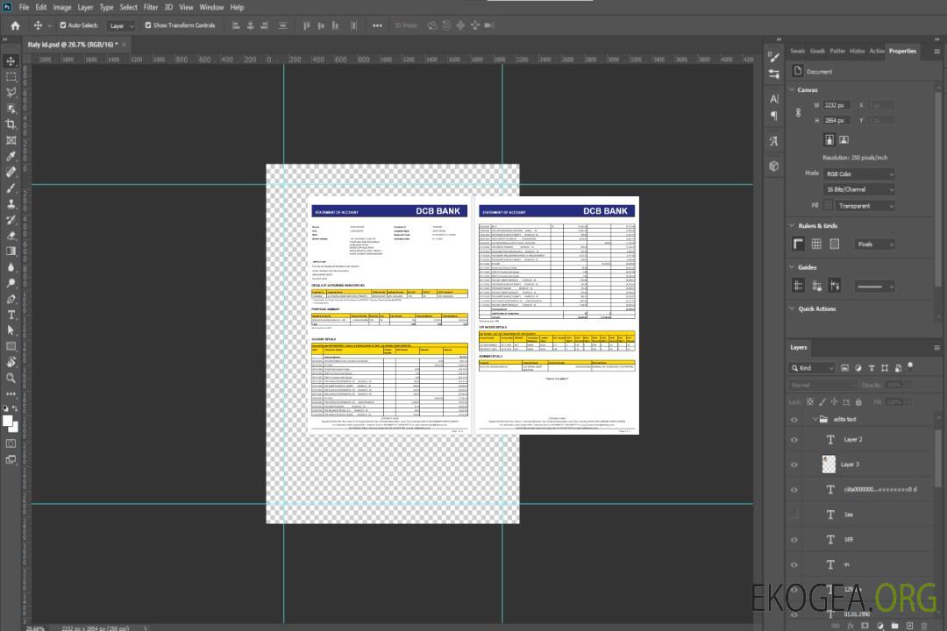Select the Eyedropper tool

point(11,156)
